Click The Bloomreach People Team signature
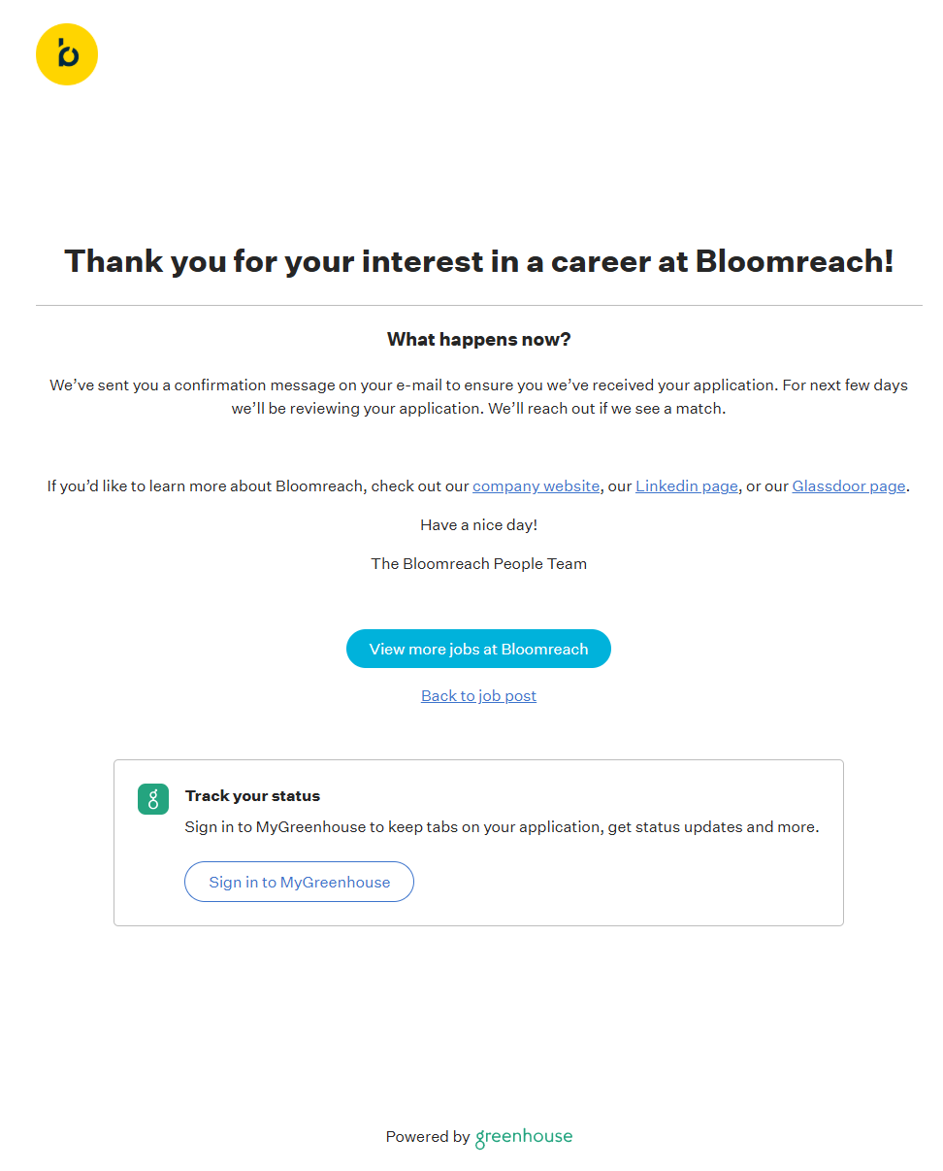Viewport: 943px width, 1171px height. coord(478,564)
